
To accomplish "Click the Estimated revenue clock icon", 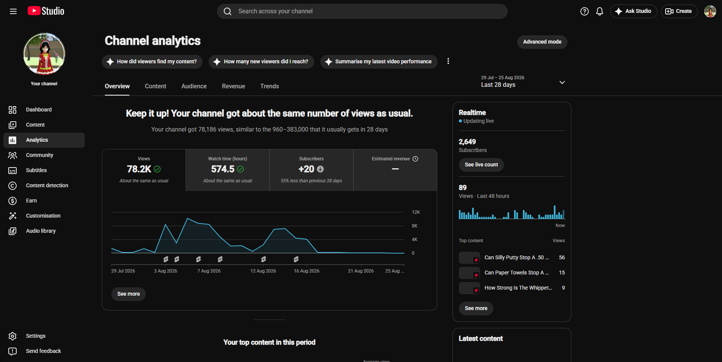I will pyautogui.click(x=415, y=159).
